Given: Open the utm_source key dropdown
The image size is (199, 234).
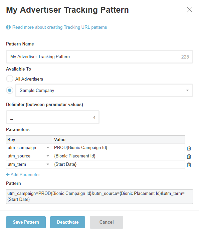Looking at the screenshot, I should click(48, 156).
